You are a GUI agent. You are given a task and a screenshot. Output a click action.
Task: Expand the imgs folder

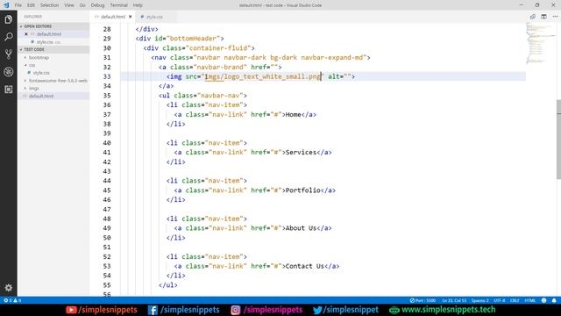[x=33, y=88]
